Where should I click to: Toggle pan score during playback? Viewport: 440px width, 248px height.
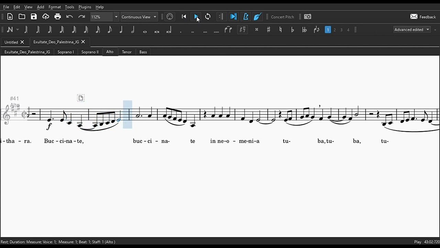pos(233,17)
